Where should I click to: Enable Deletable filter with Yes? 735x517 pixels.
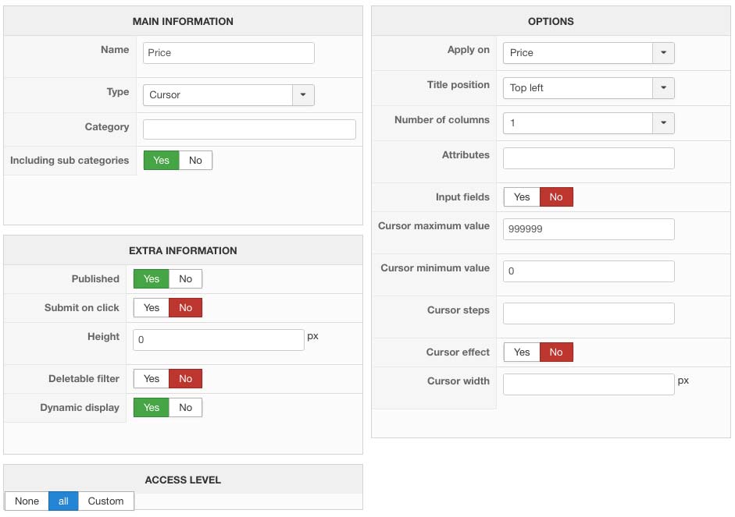tap(152, 379)
